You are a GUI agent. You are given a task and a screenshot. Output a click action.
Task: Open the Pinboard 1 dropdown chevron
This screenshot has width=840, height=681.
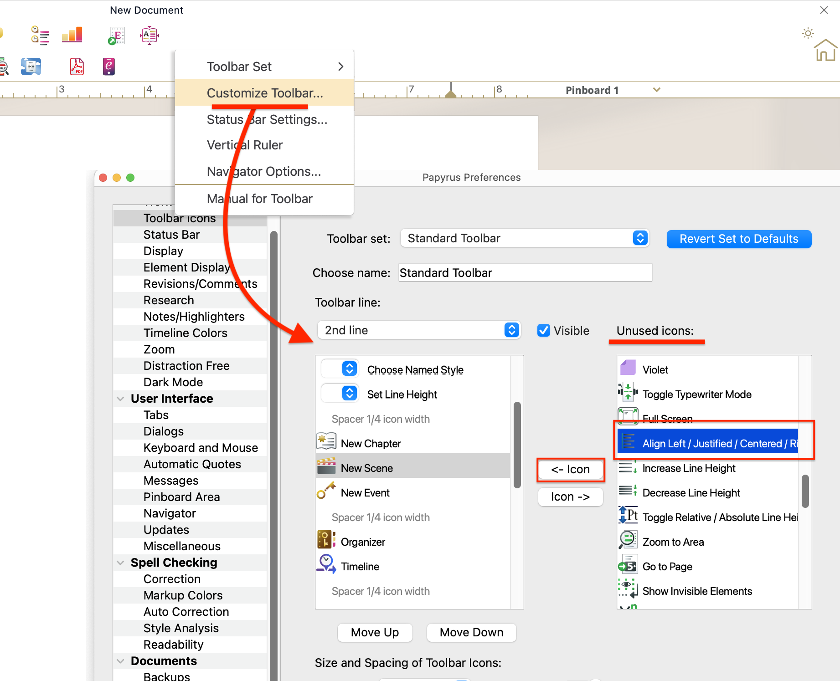click(656, 90)
